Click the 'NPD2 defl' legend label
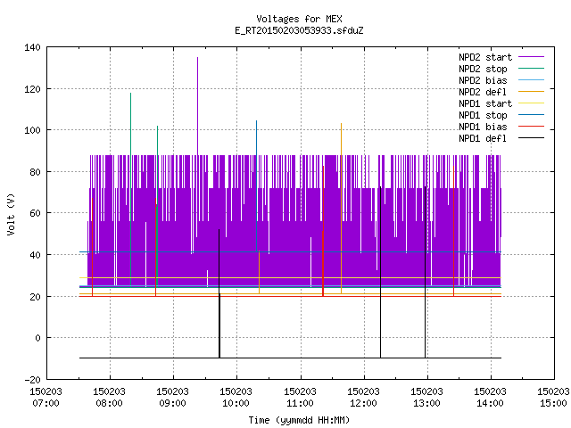 click(483, 92)
